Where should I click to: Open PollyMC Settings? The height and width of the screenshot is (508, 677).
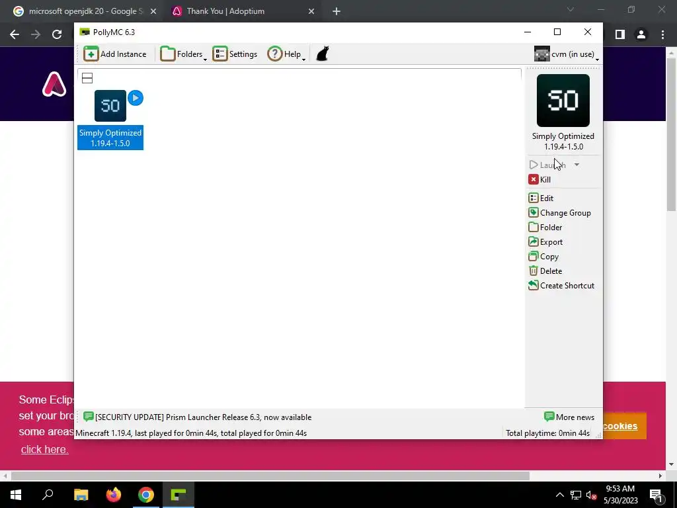(x=235, y=54)
